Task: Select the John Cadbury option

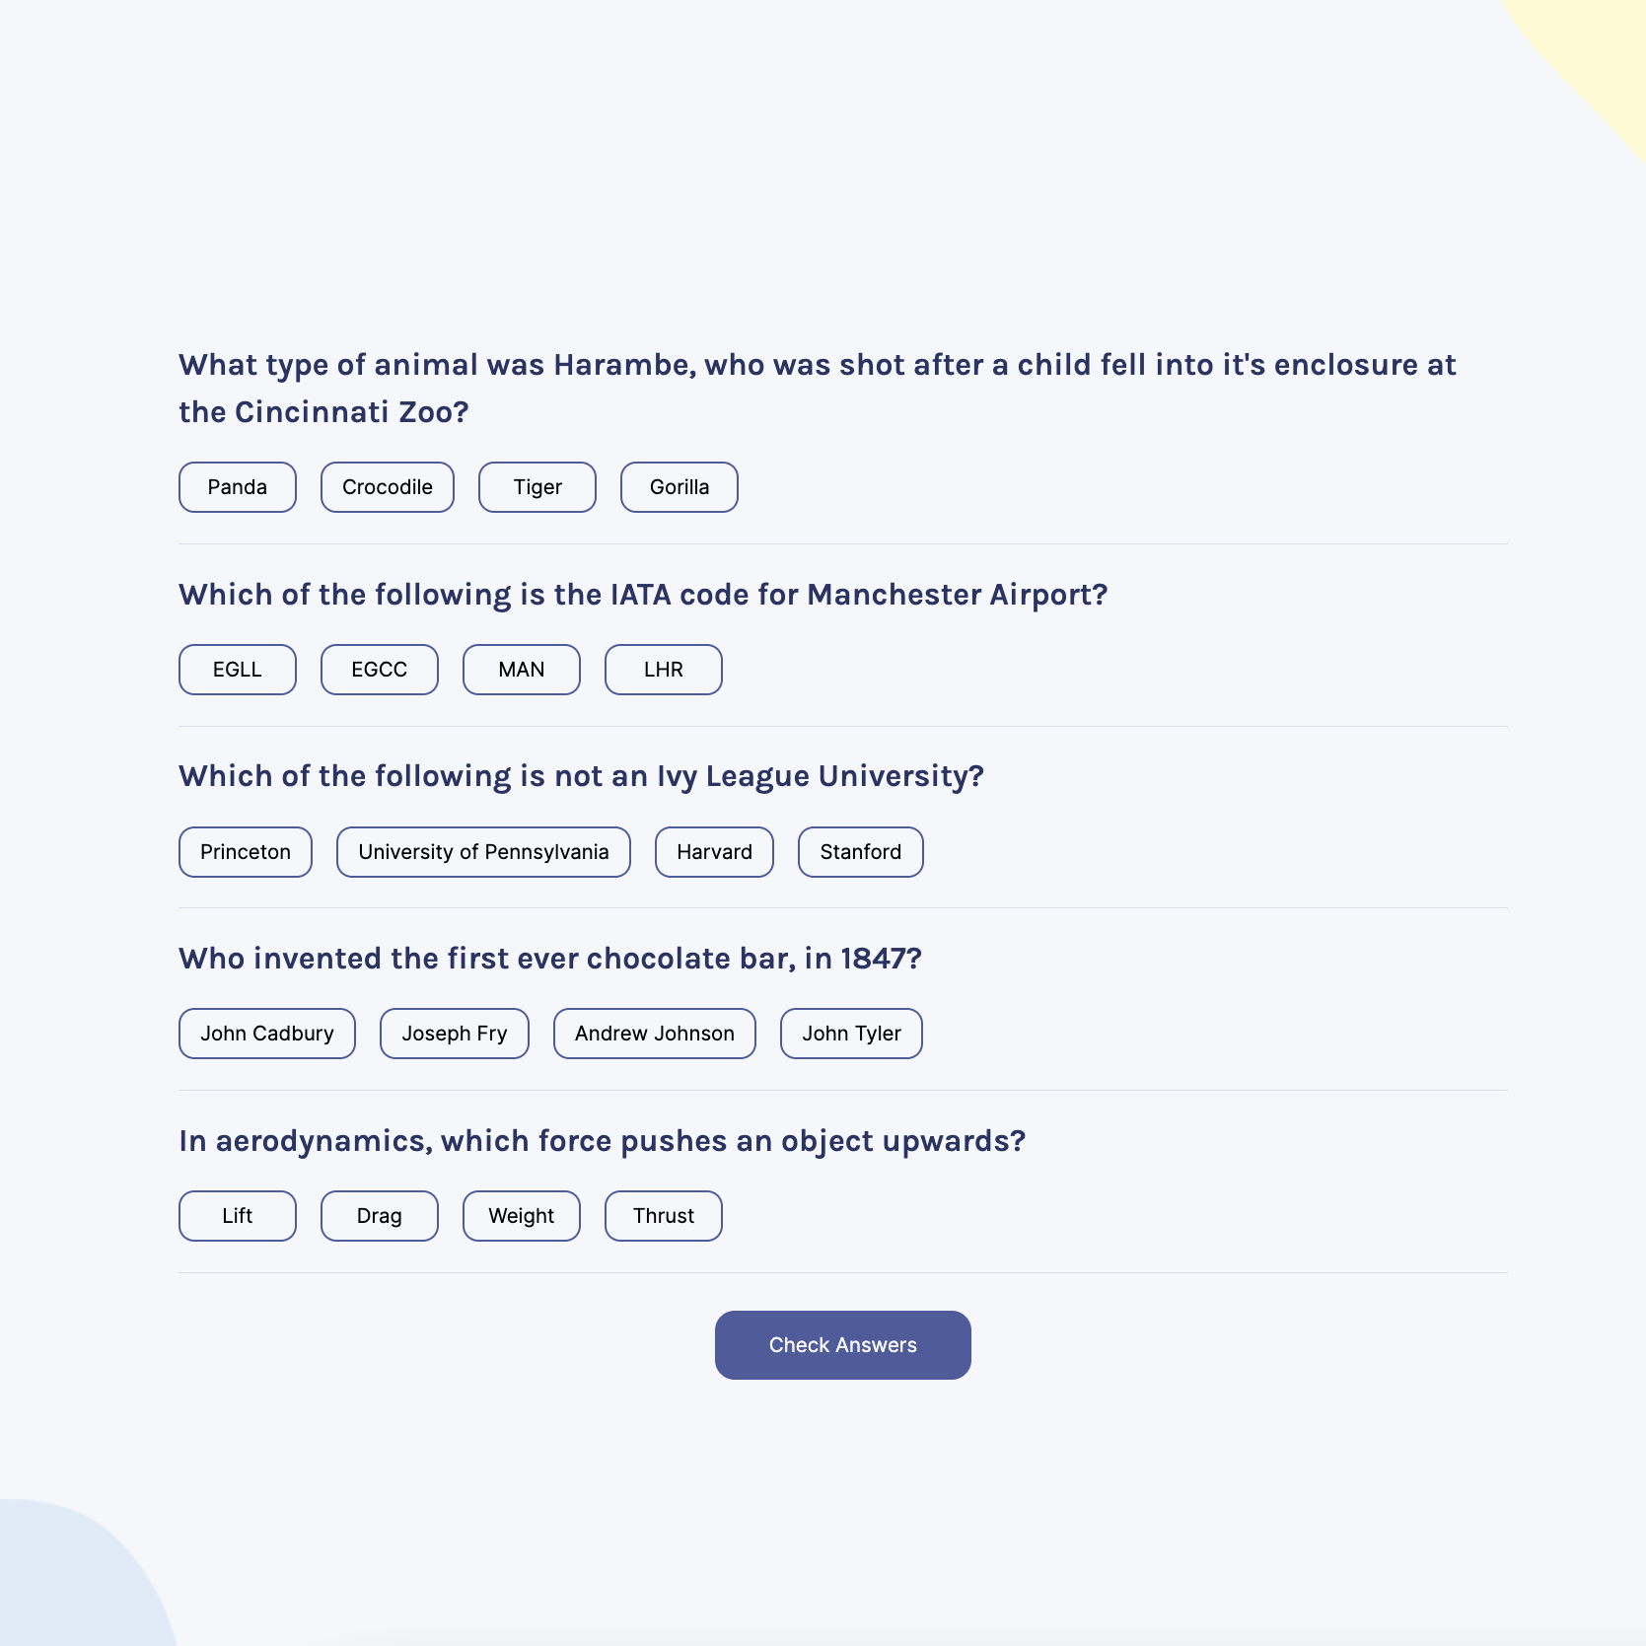Action: [266, 1034]
